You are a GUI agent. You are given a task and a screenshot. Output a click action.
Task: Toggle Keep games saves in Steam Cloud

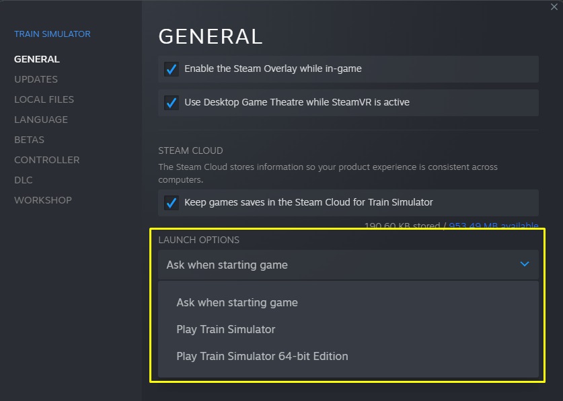172,202
